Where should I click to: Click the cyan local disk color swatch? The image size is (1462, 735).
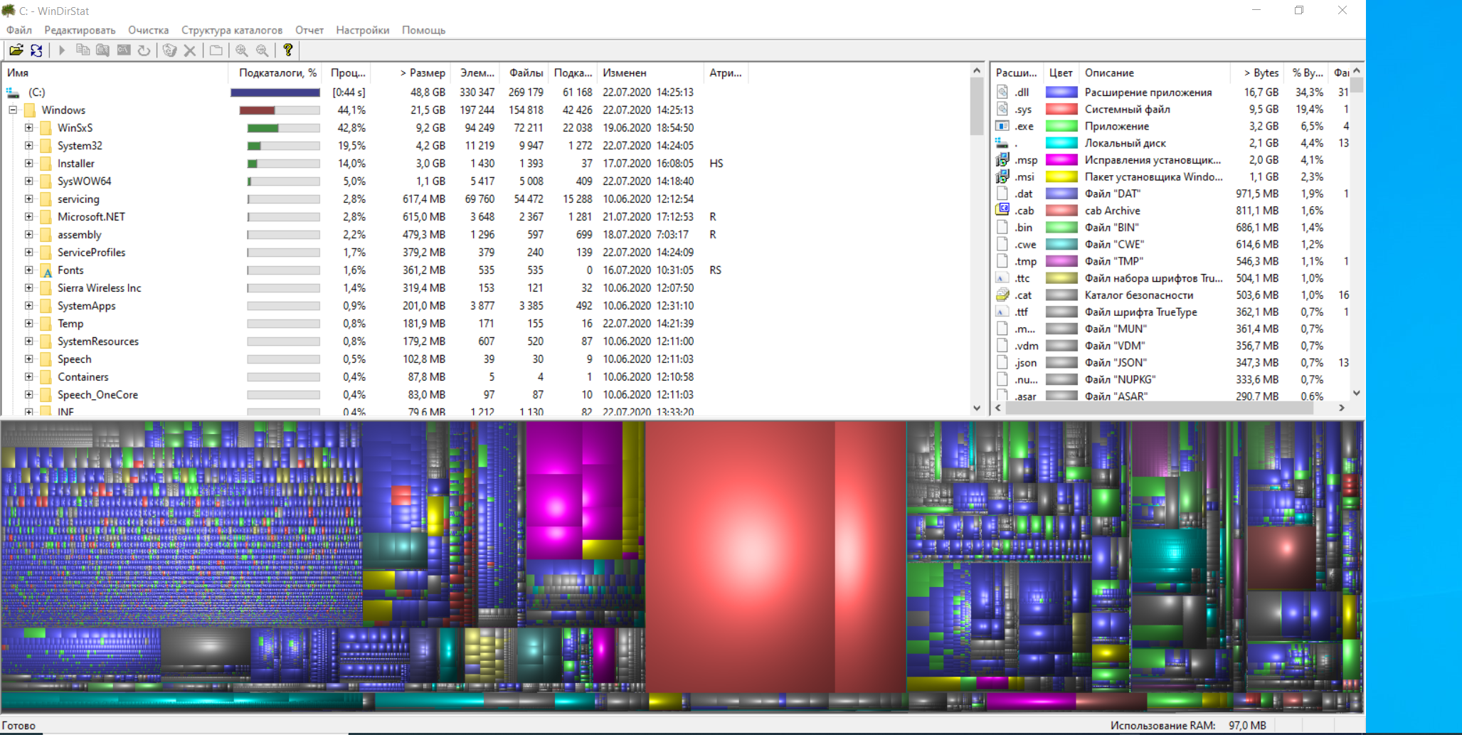pos(1061,143)
